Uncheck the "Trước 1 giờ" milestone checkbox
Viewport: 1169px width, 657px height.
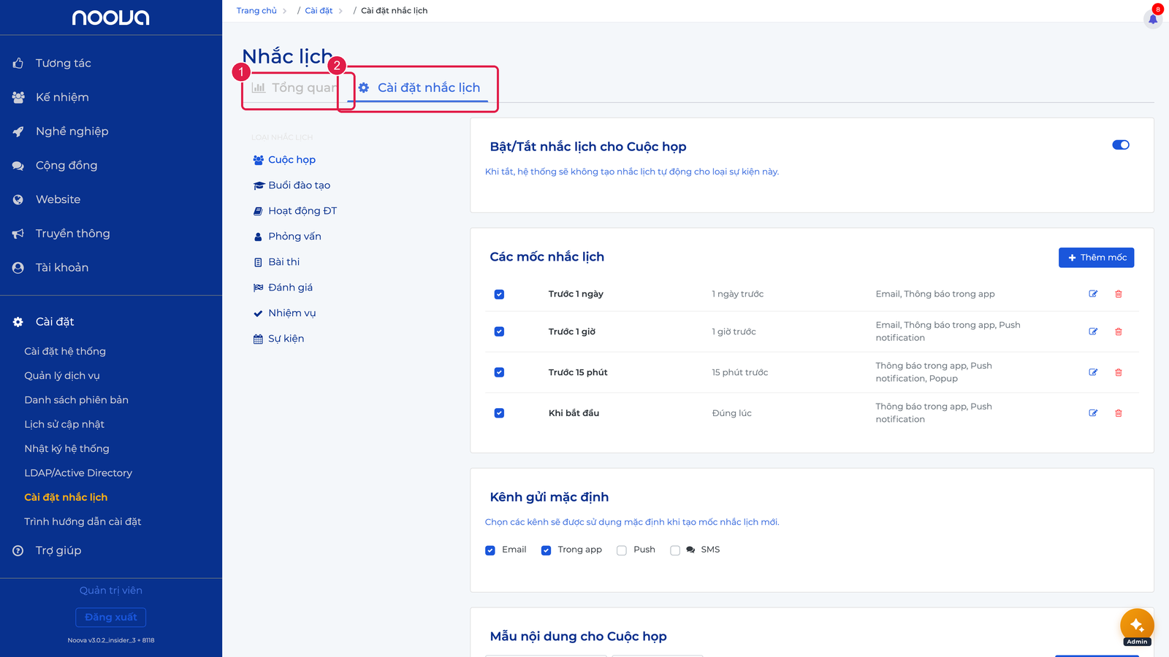pos(499,331)
